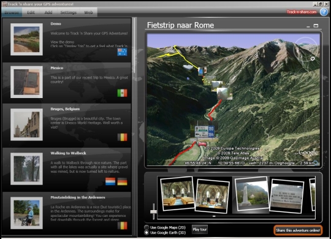Screen dimensions: 331x239
Task: Open the white statue photo in strip
Action: pyautogui.click(x=251, y=194)
